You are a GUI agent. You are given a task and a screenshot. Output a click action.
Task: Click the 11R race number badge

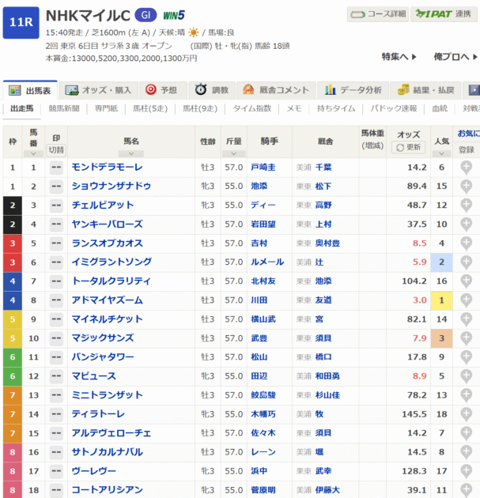21,23
